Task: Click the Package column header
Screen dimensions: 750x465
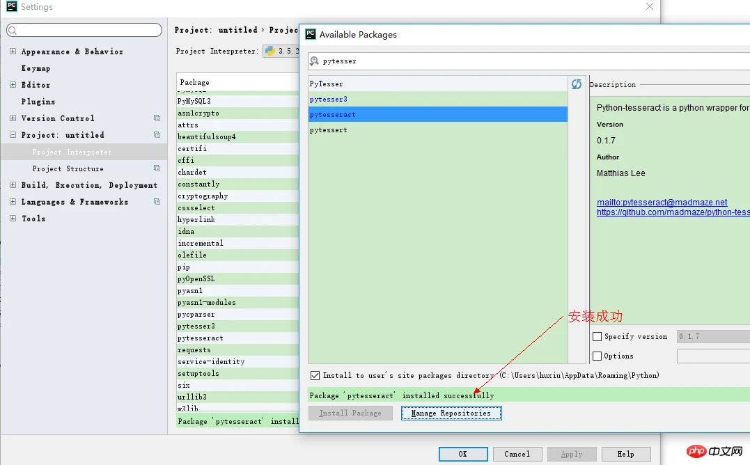Action: click(237, 82)
